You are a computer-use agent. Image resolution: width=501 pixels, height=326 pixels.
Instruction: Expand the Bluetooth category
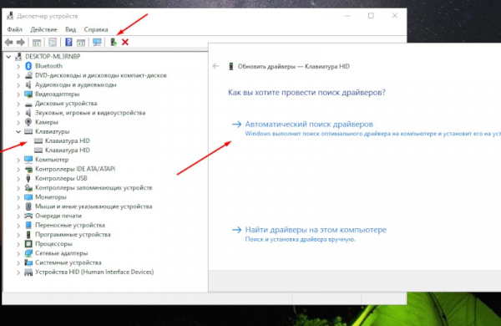[x=18, y=66]
